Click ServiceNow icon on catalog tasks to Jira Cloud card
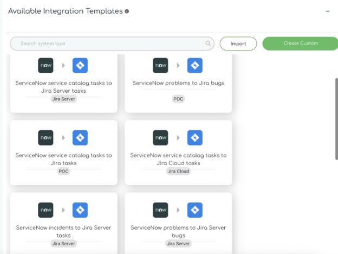The image size is (338, 254). (160, 138)
